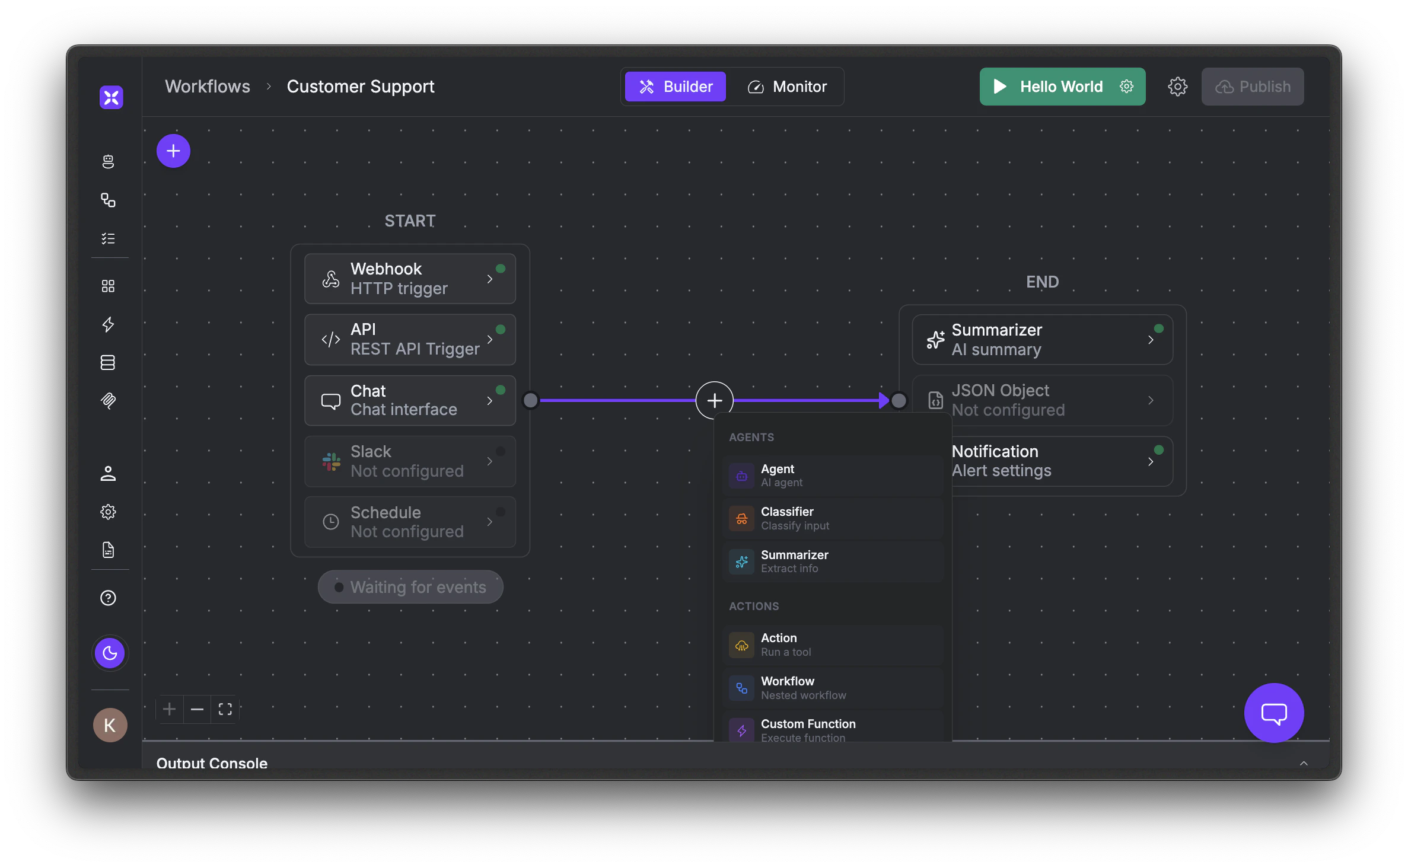
Task: Open the apps grid panel in the sidebar
Action: (109, 286)
